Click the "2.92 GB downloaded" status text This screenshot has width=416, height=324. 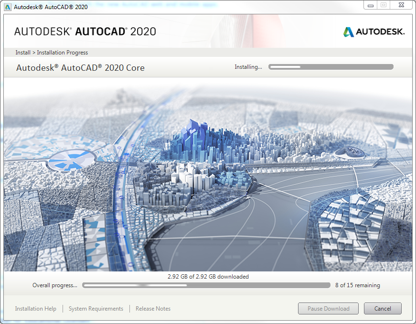point(208,276)
